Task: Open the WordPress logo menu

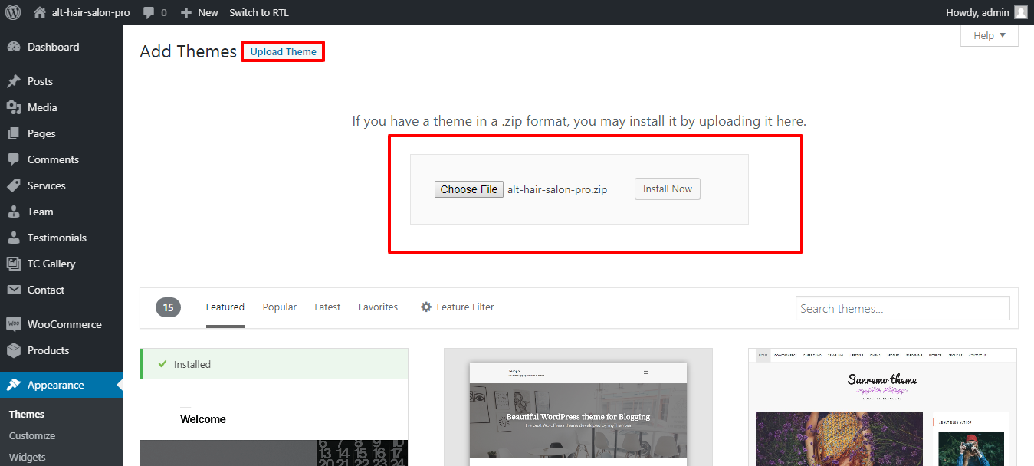Action: (12, 12)
